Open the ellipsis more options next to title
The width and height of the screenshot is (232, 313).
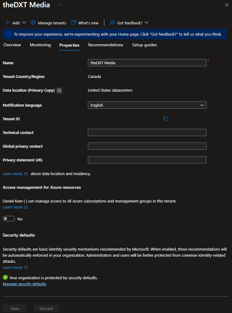click(59, 5)
